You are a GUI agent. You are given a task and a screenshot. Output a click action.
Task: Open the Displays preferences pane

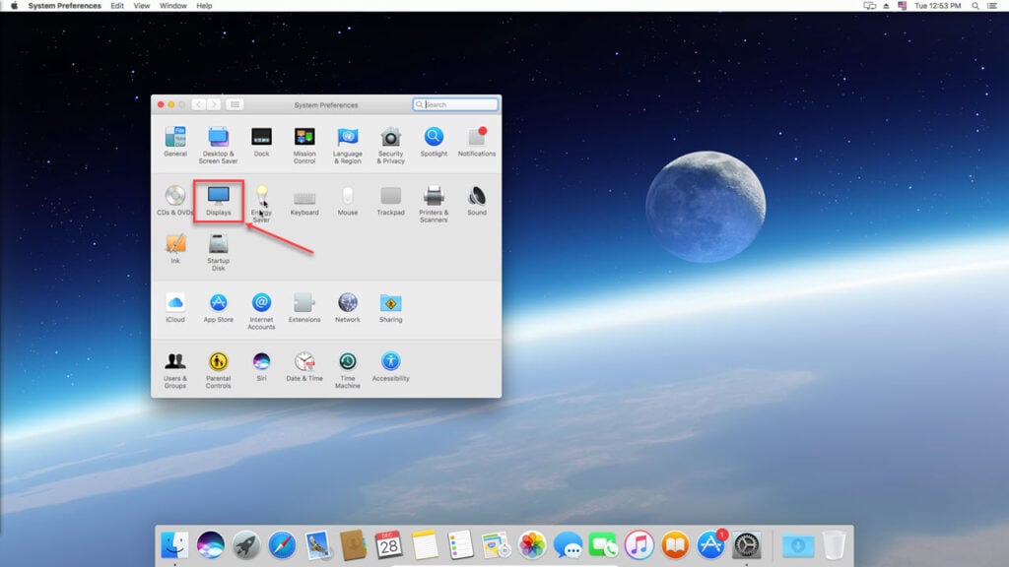[218, 200]
